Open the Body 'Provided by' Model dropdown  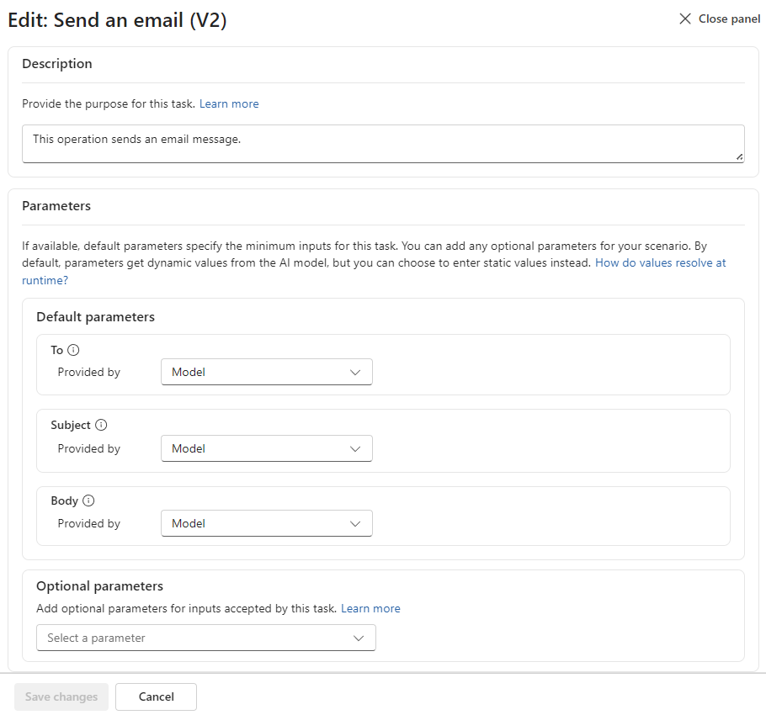click(x=267, y=523)
